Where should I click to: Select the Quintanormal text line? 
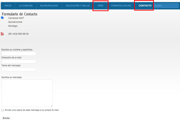click(x=15, y=22)
